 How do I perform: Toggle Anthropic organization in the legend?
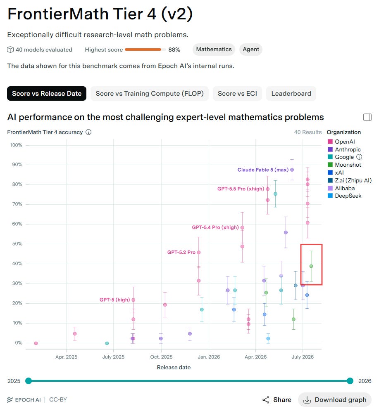tap(344, 149)
